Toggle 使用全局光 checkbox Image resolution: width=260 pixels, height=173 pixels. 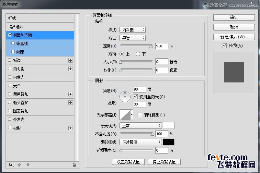pyautogui.click(x=135, y=96)
